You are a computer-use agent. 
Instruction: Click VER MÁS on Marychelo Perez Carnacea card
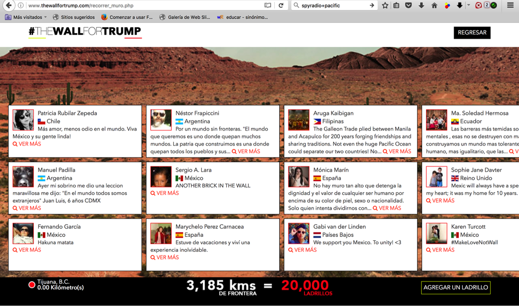[x=165, y=258]
